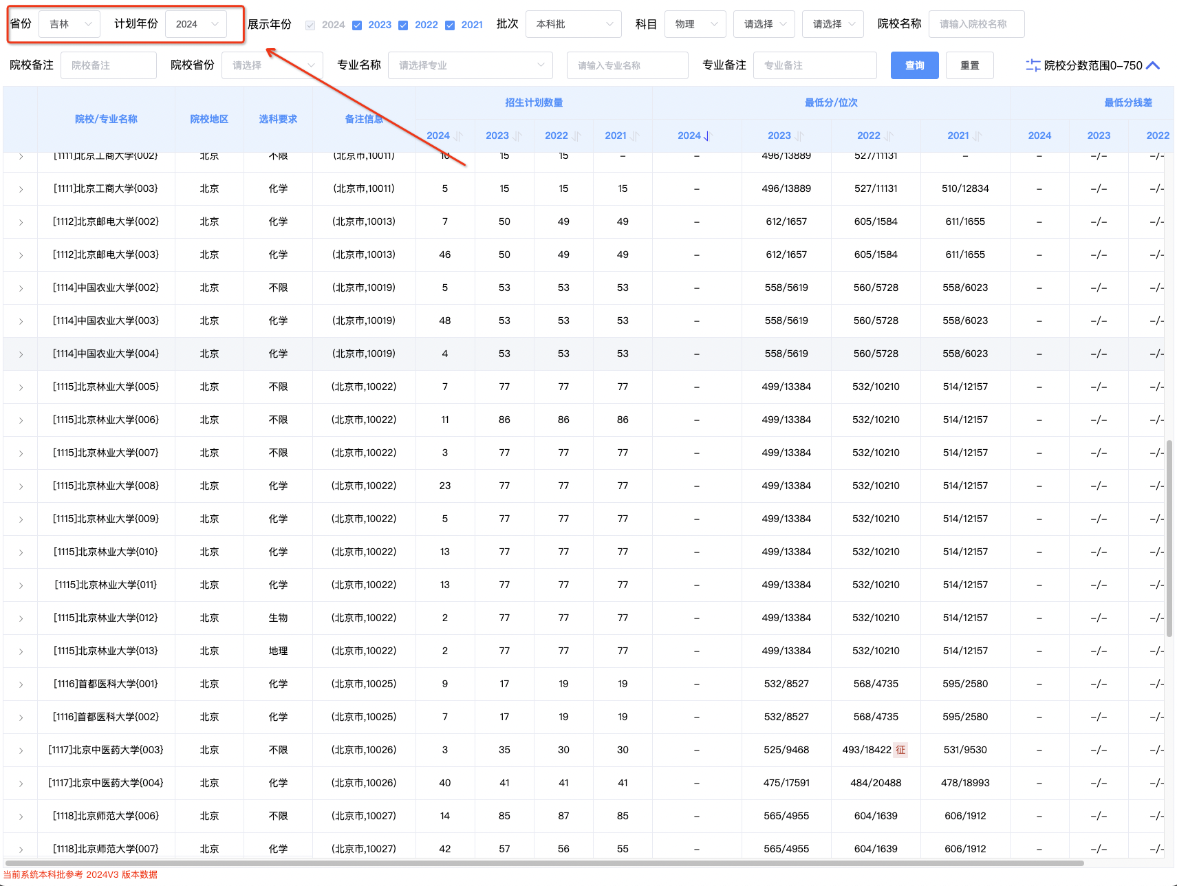The width and height of the screenshot is (1177, 886).
Task: Sort enrollment plan count by 2021
Action: click(635, 136)
